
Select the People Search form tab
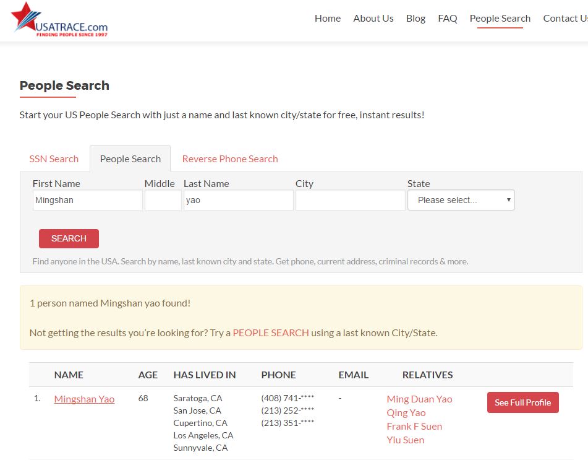click(130, 159)
